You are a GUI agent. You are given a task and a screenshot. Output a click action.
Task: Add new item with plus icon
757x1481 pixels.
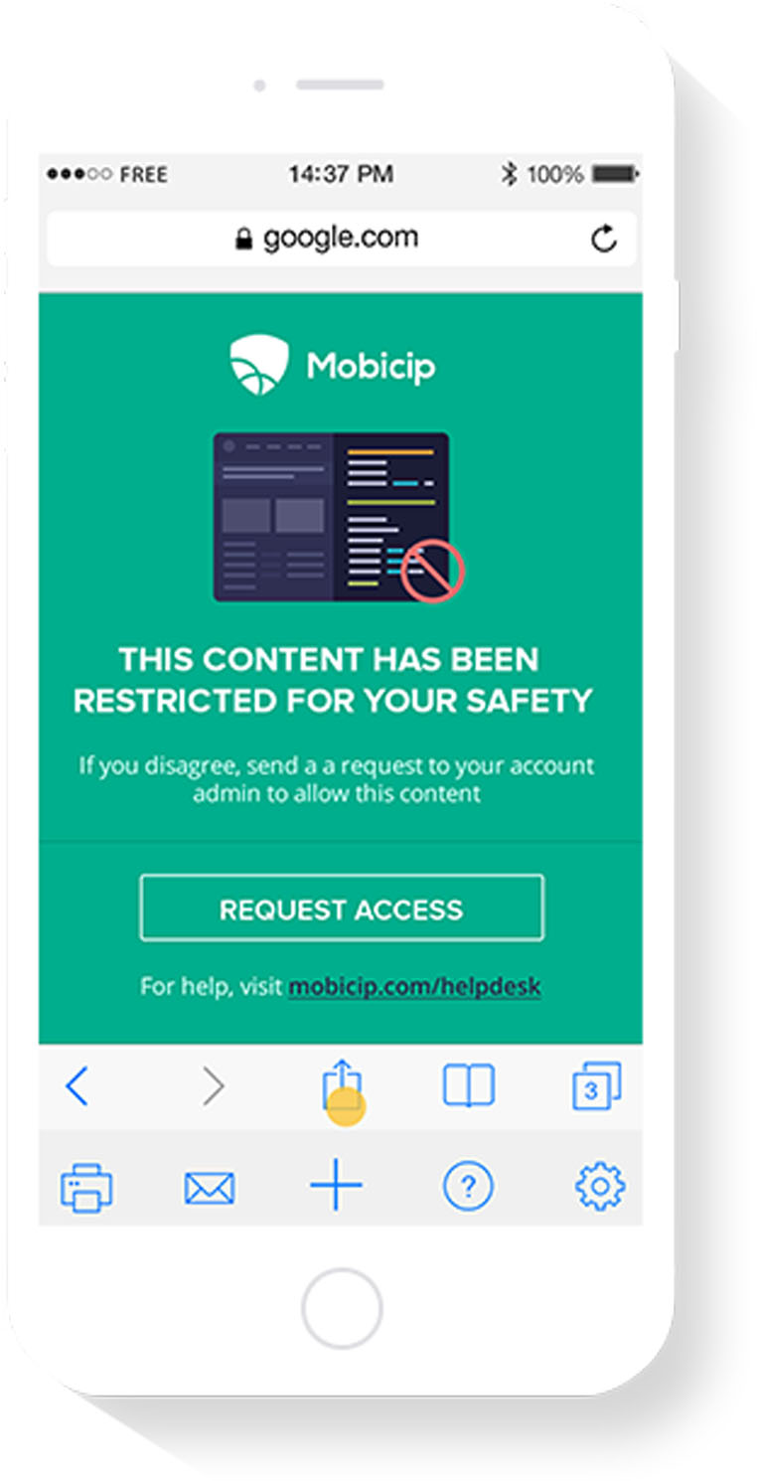336,1186
